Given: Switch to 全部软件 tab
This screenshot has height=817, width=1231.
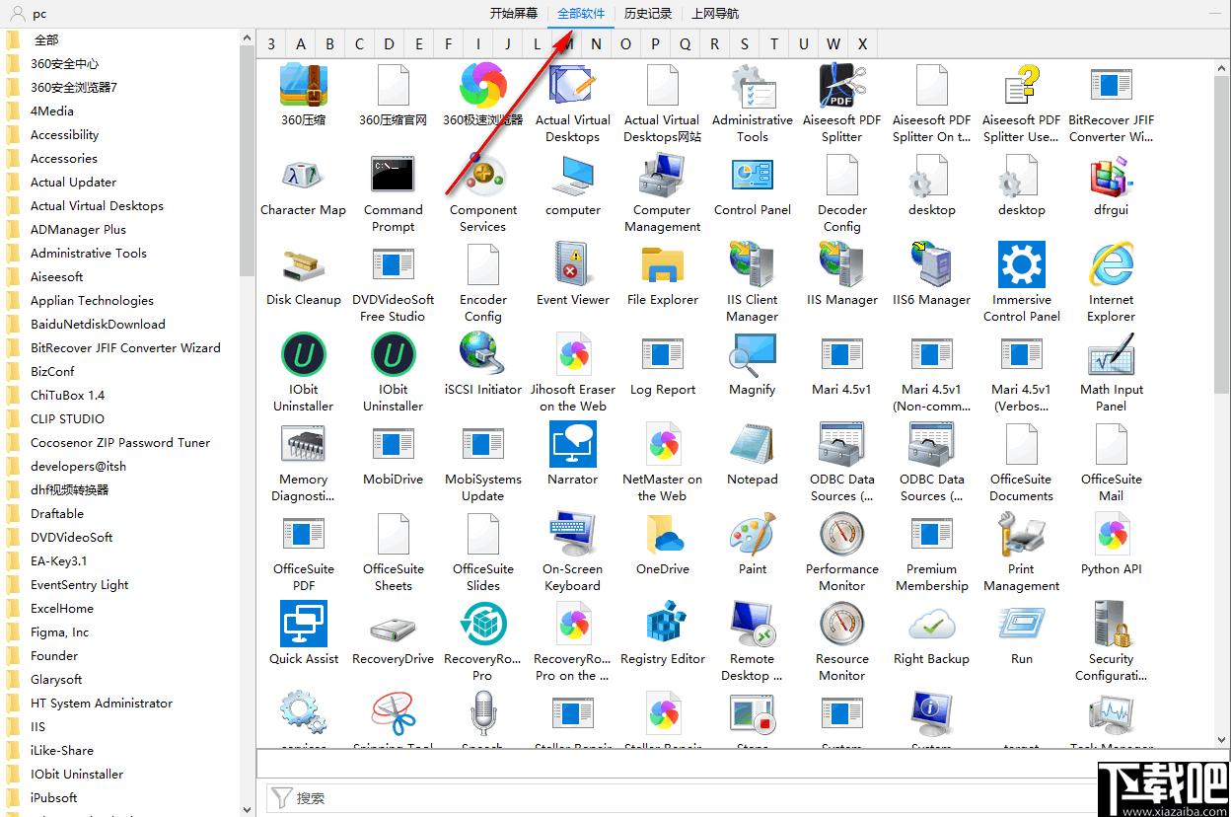Looking at the screenshot, I should tap(581, 14).
